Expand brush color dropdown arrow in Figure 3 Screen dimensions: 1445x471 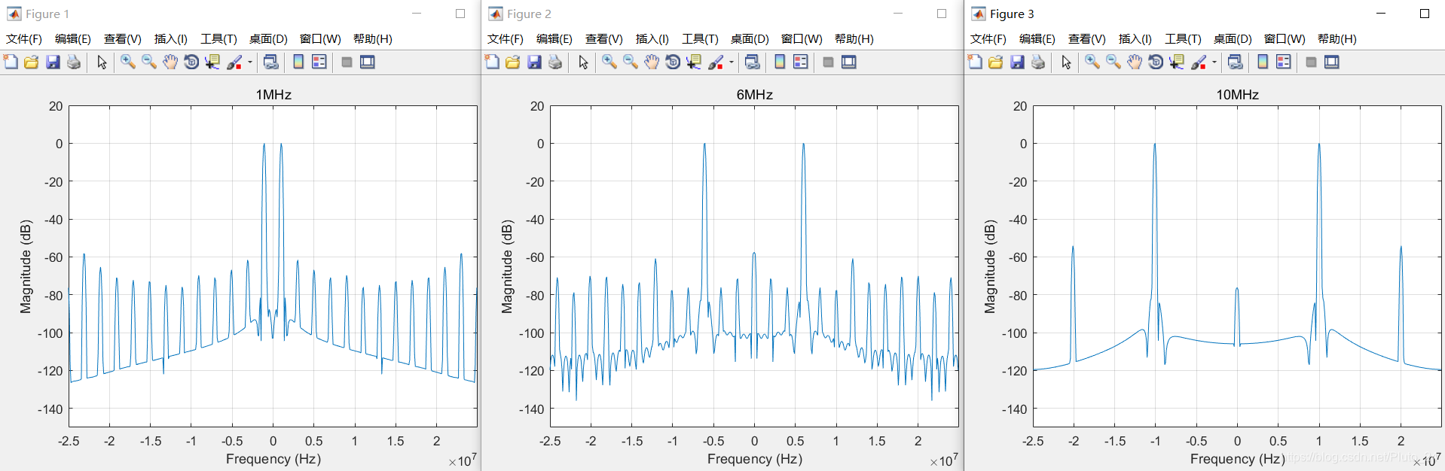tap(1214, 62)
